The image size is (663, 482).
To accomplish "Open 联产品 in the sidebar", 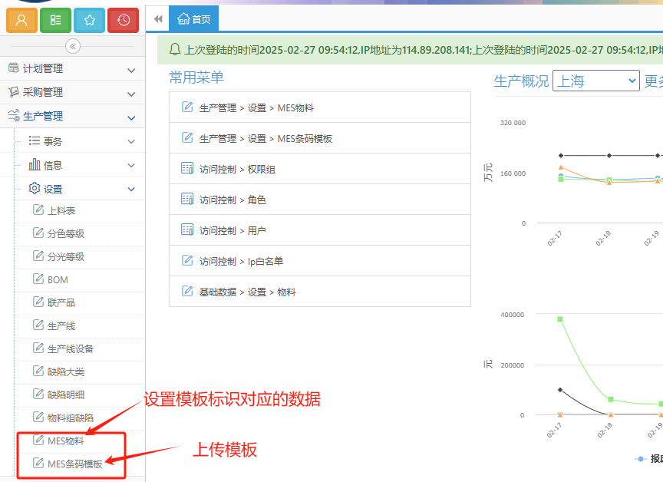I will coord(61,302).
